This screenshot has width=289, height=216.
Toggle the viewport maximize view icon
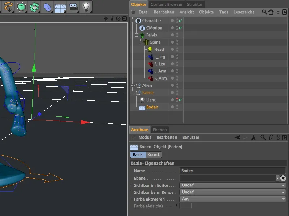point(125,18)
